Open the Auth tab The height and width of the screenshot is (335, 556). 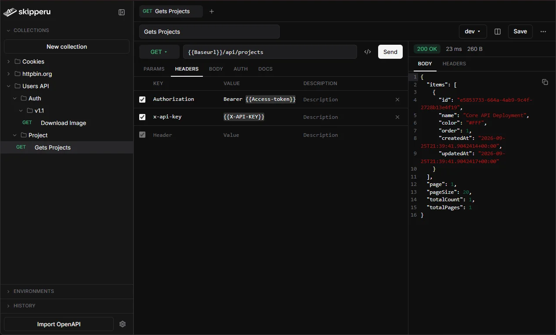coord(241,69)
